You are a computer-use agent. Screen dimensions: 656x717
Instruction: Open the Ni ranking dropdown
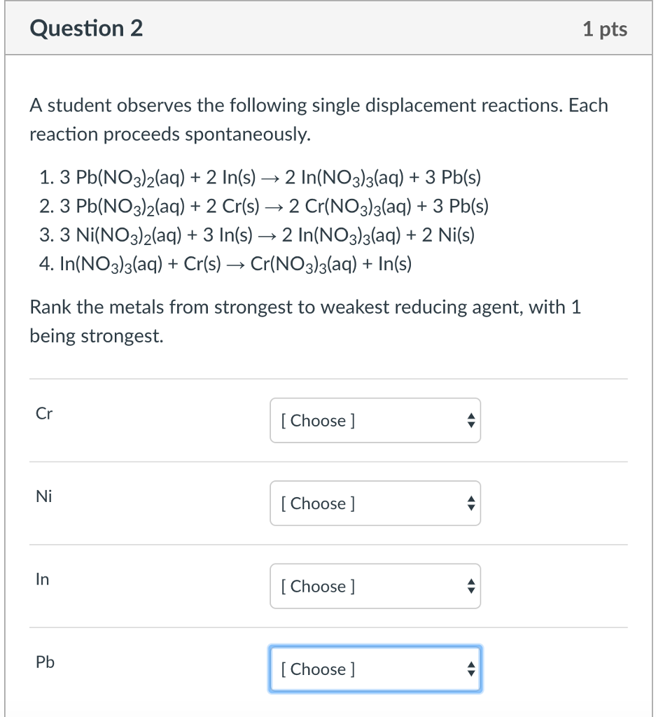[x=375, y=503]
